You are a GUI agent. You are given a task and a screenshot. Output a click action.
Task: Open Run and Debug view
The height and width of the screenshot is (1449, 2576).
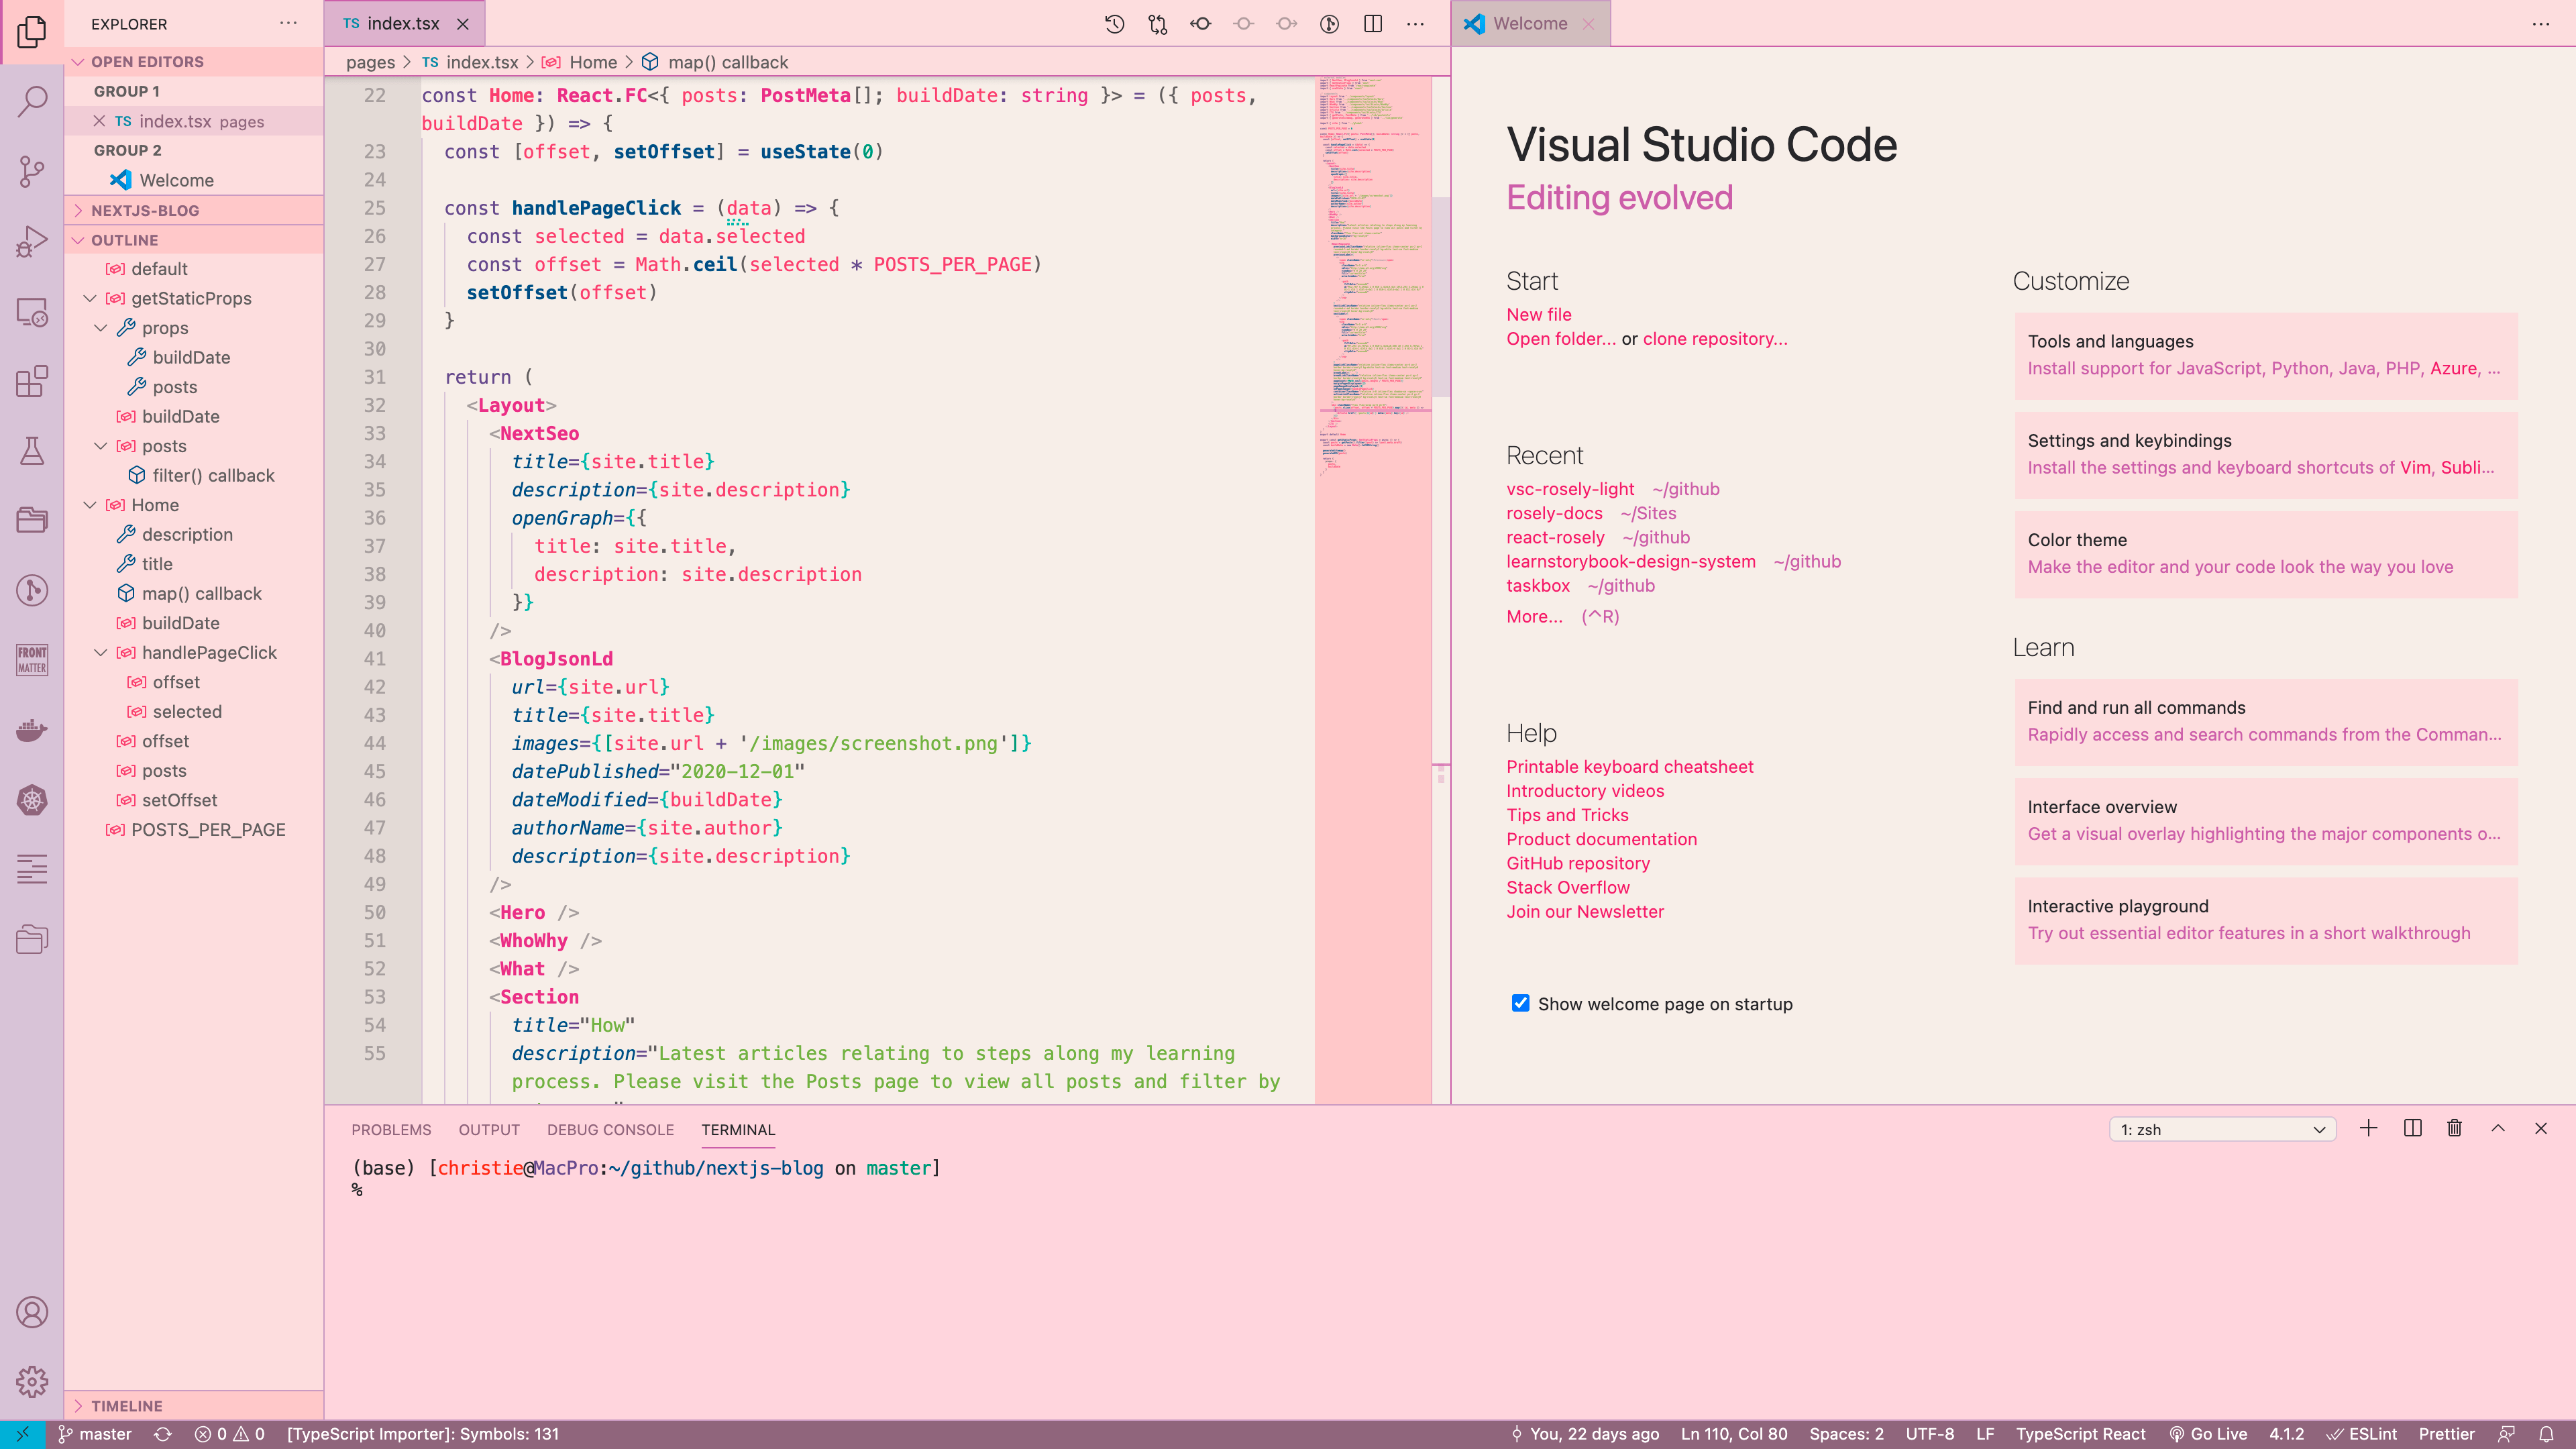32,241
